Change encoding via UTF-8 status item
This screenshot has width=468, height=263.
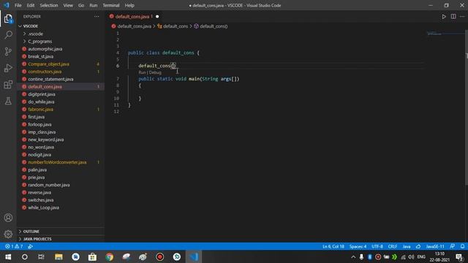click(377, 247)
